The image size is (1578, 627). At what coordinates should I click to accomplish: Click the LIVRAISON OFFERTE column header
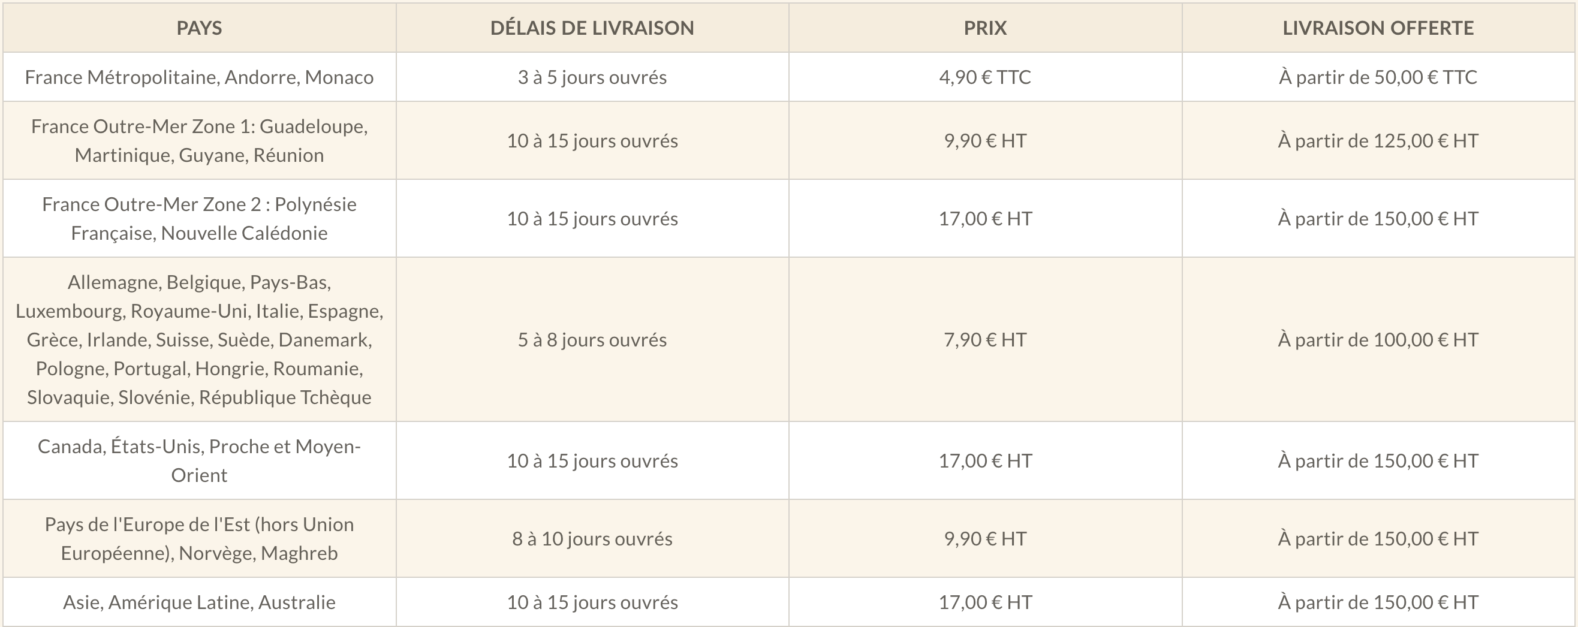pyautogui.click(x=1378, y=28)
